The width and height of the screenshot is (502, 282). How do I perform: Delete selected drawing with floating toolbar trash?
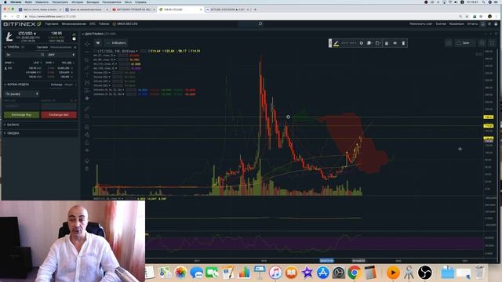(403, 43)
